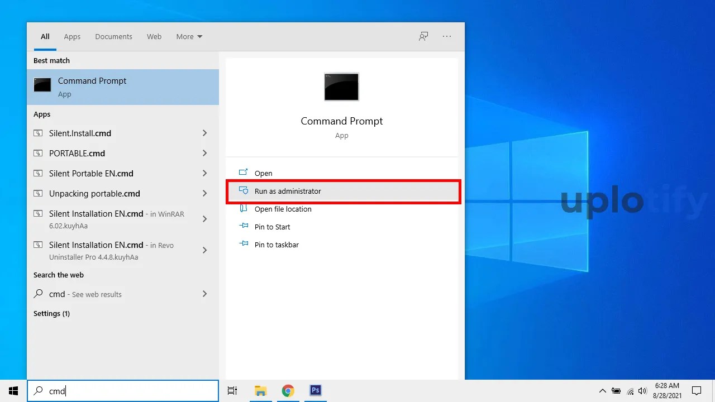Expand the cmd web search suggestion
This screenshot has height=402, width=715.
(x=204, y=294)
